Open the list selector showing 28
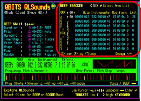The image size is (141, 101). [x=94, y=6]
